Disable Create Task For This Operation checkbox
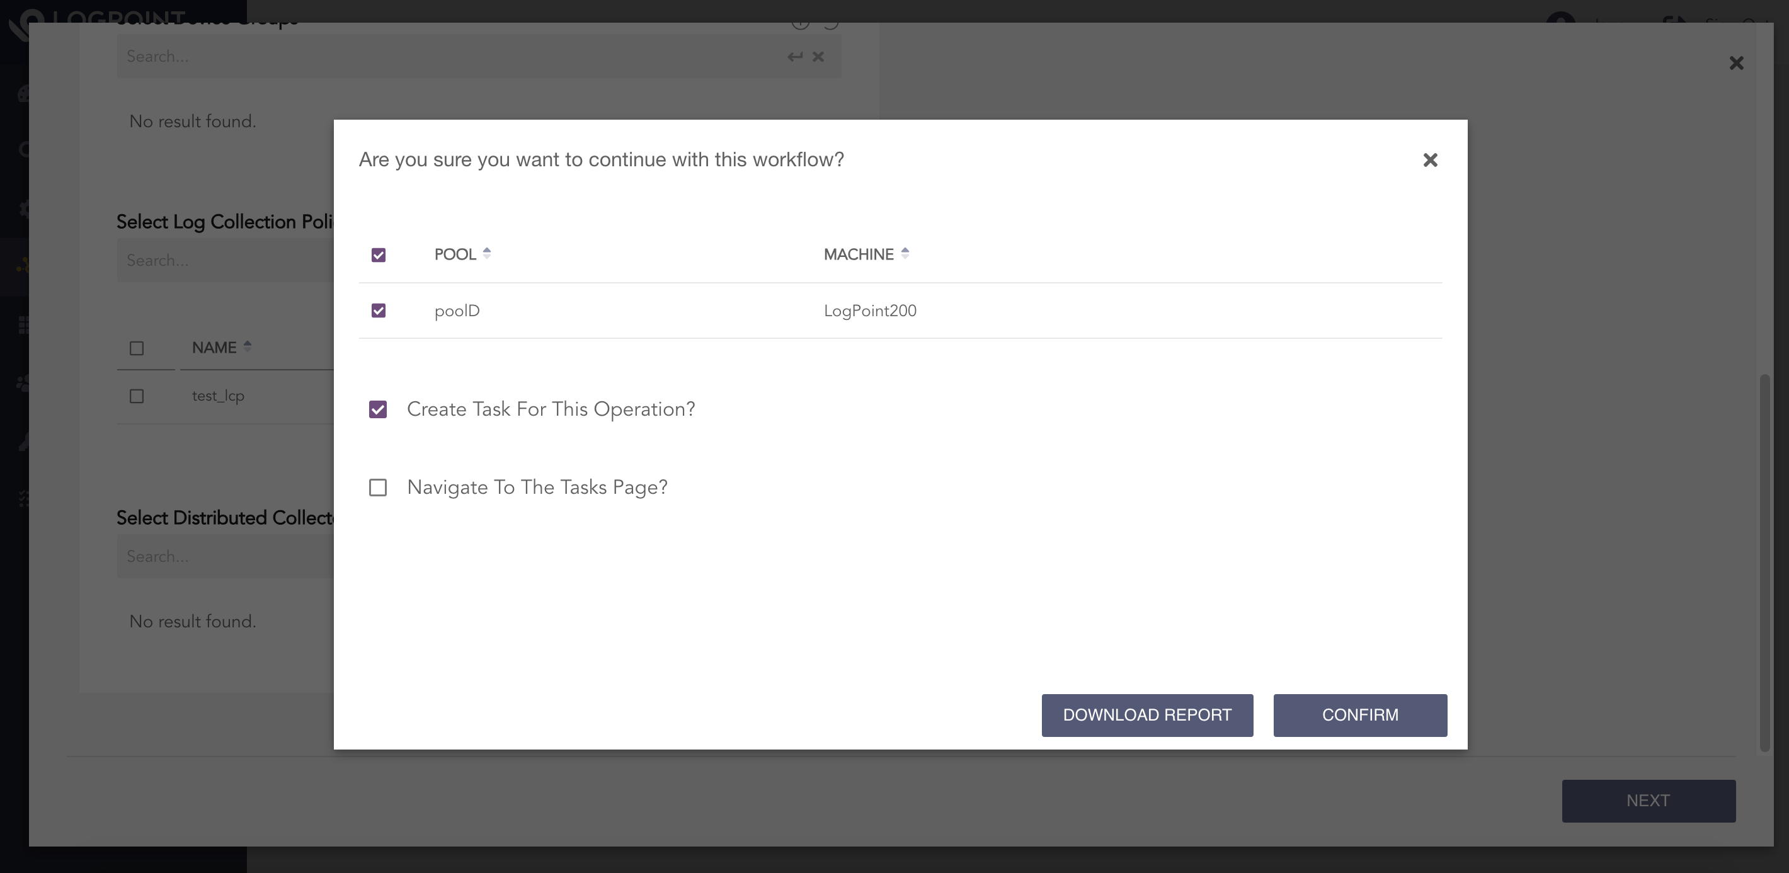Viewport: 1789px width, 873px height. (x=378, y=410)
